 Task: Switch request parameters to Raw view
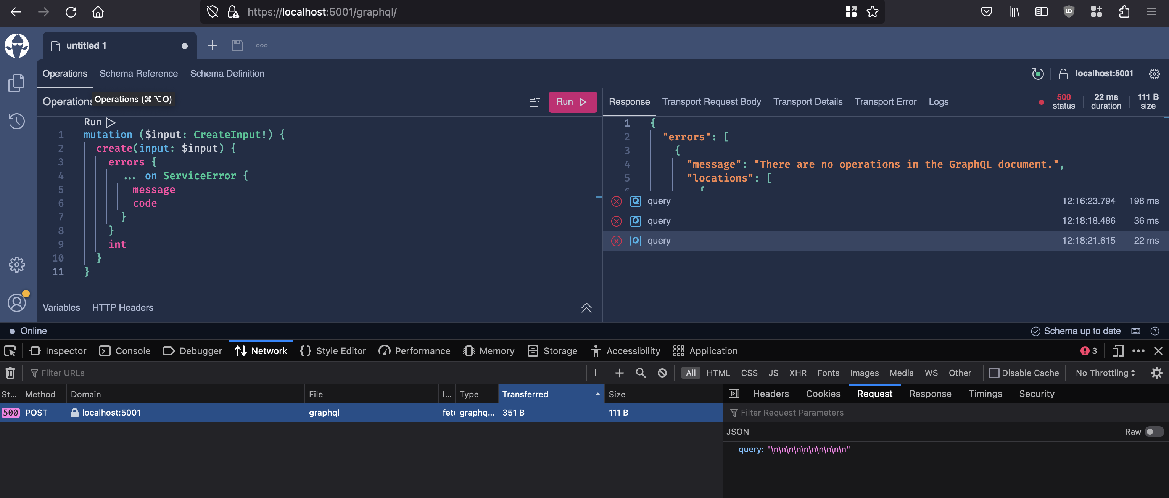(x=1151, y=432)
